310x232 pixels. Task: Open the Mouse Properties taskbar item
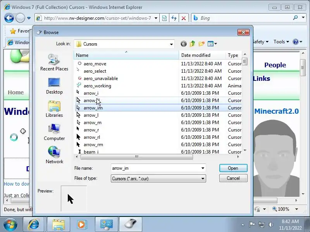coord(131,225)
